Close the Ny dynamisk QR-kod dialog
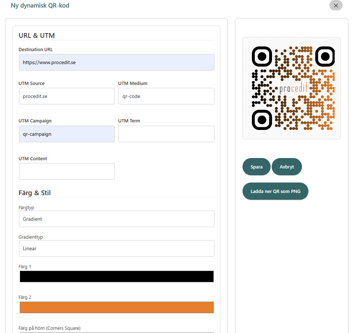353x333 pixels. 335,5
